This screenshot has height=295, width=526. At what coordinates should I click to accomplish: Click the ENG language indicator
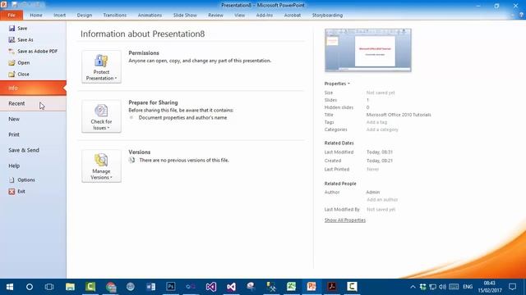click(x=468, y=287)
